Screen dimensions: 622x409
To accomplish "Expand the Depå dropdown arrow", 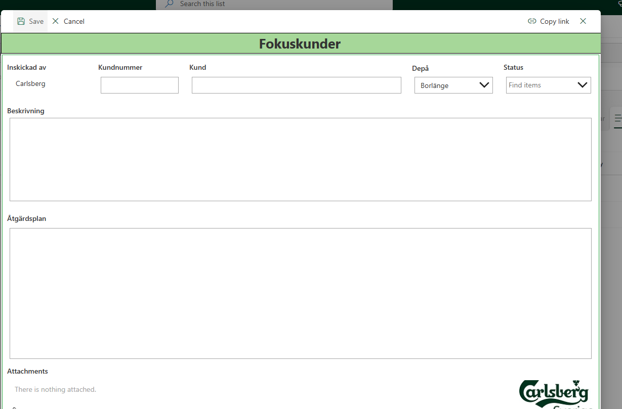I will pyautogui.click(x=484, y=85).
